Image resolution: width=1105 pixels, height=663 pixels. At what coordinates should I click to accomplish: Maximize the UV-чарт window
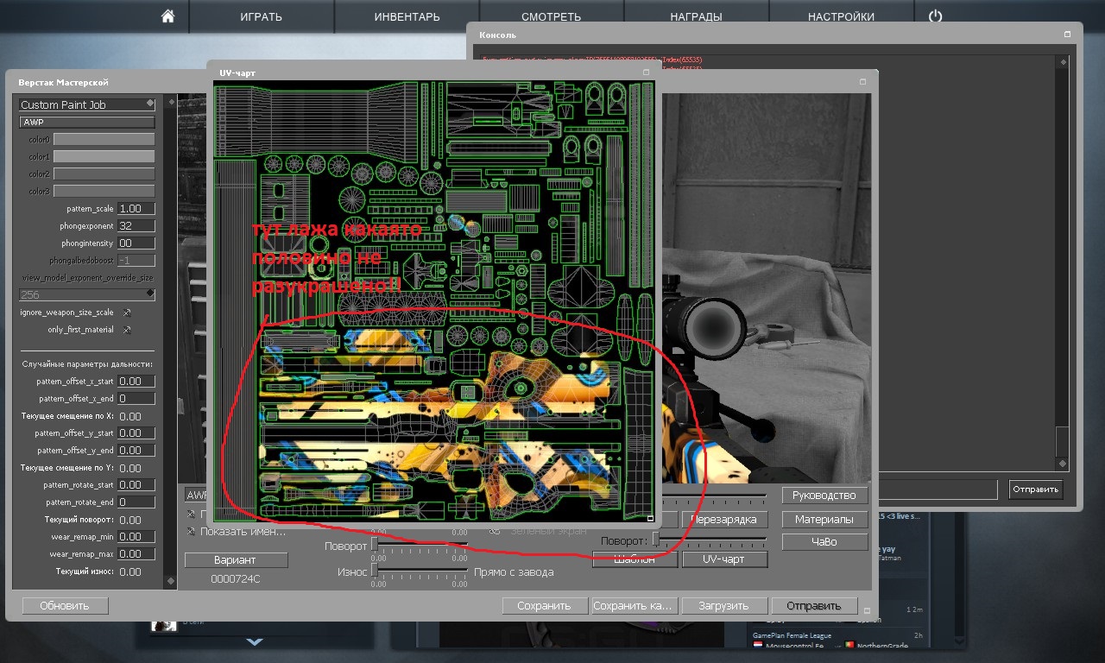(647, 73)
